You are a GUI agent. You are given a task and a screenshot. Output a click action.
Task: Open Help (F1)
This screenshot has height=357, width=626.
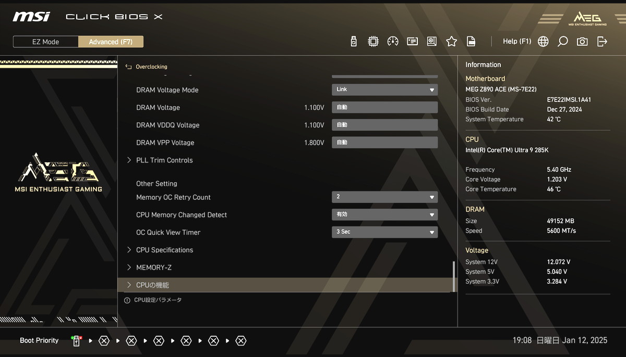(x=517, y=42)
